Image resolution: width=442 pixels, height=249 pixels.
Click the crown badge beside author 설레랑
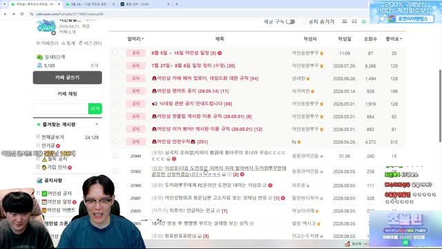click(x=308, y=79)
